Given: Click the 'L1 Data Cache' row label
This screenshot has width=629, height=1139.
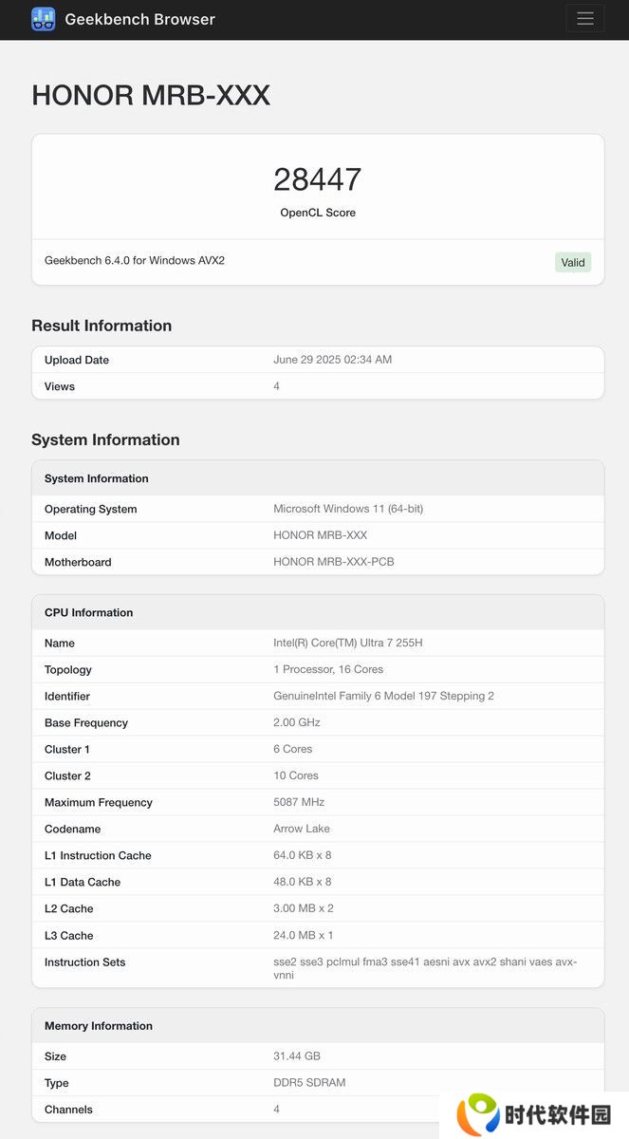Looking at the screenshot, I should tap(83, 882).
